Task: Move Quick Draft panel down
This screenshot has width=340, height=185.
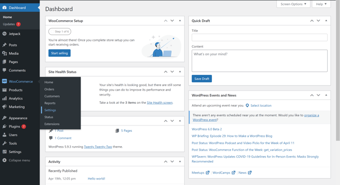Action: 318,21
